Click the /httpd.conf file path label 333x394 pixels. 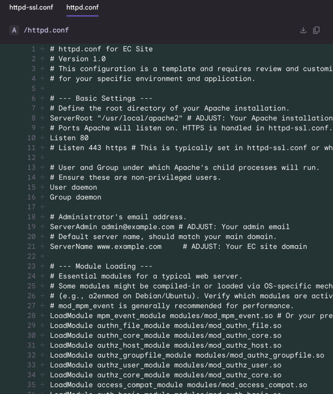(46, 30)
